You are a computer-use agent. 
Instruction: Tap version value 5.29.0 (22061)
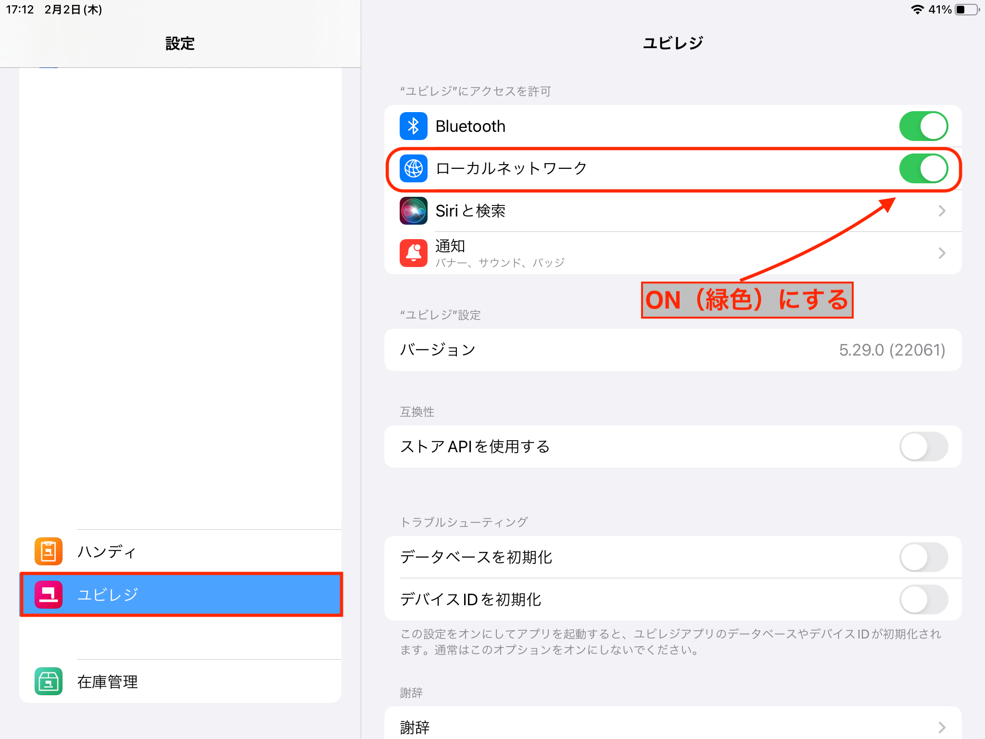[x=892, y=350]
